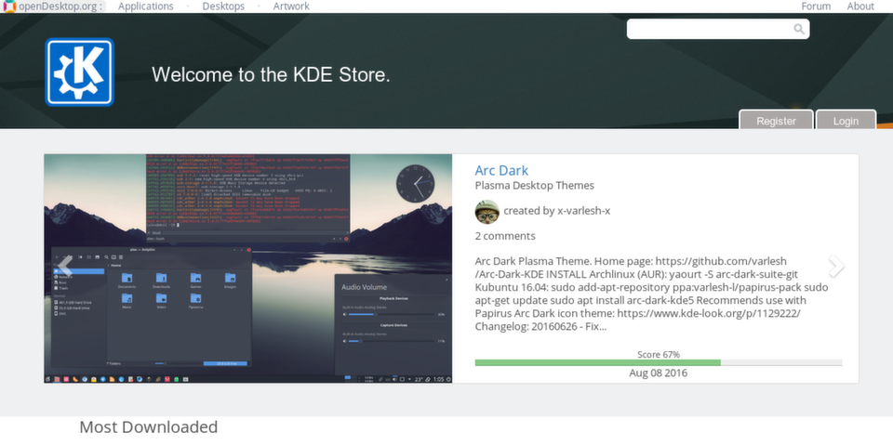Click the KDE gear logo
This screenshot has width=893, height=445.
coord(80,72)
